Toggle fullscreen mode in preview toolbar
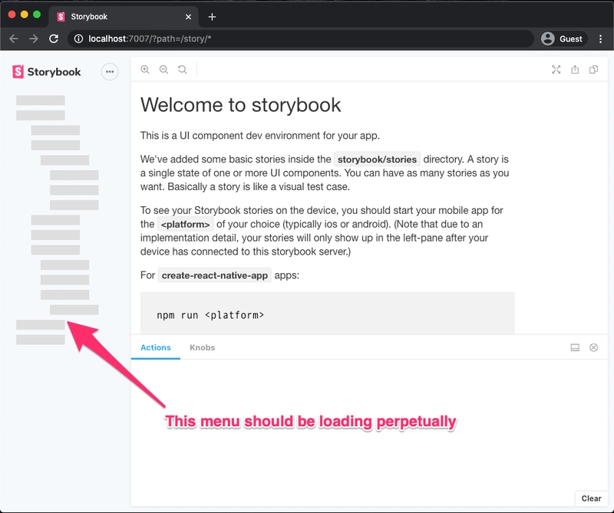Viewport: 614px width, 513px height. pyautogui.click(x=556, y=70)
